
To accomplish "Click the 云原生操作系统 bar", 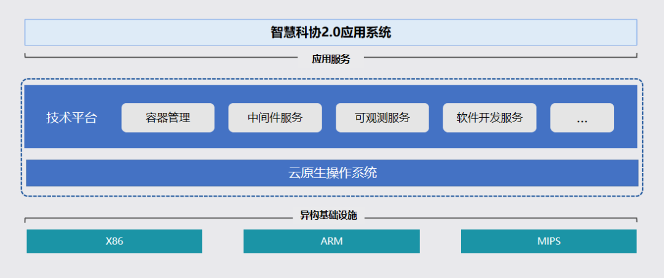I will click(x=332, y=173).
